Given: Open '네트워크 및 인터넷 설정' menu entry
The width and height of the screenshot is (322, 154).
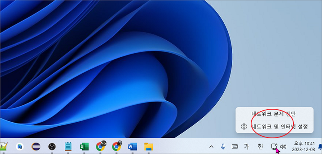Looking at the screenshot, I should tap(274, 127).
